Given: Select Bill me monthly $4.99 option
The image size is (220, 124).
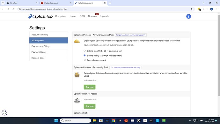Looking at the screenshot, I should [x=84, y=51].
